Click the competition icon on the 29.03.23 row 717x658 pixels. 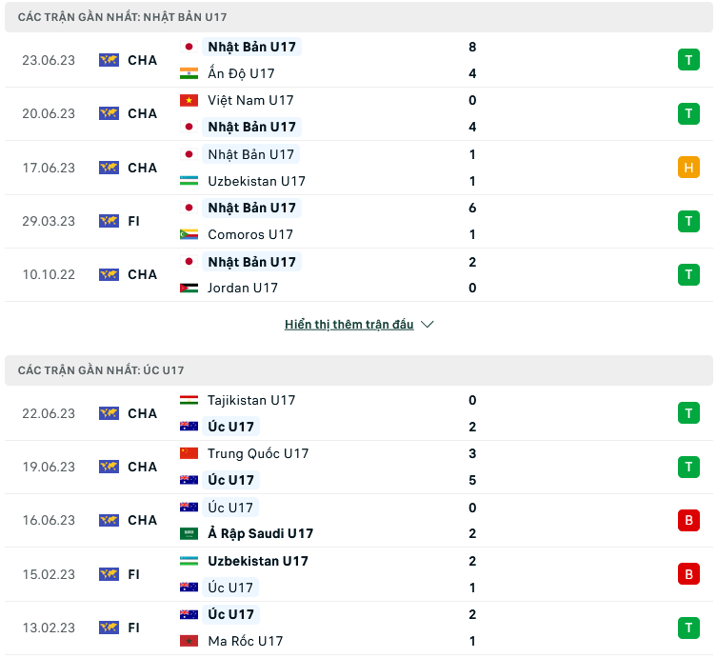pyautogui.click(x=109, y=221)
